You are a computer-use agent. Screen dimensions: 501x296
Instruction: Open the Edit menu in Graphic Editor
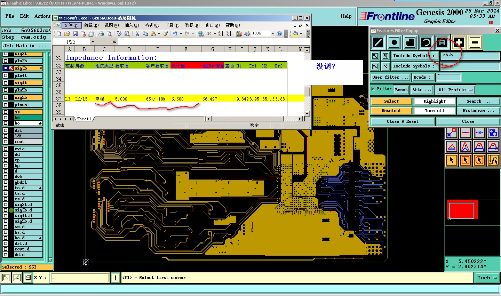click(x=24, y=16)
